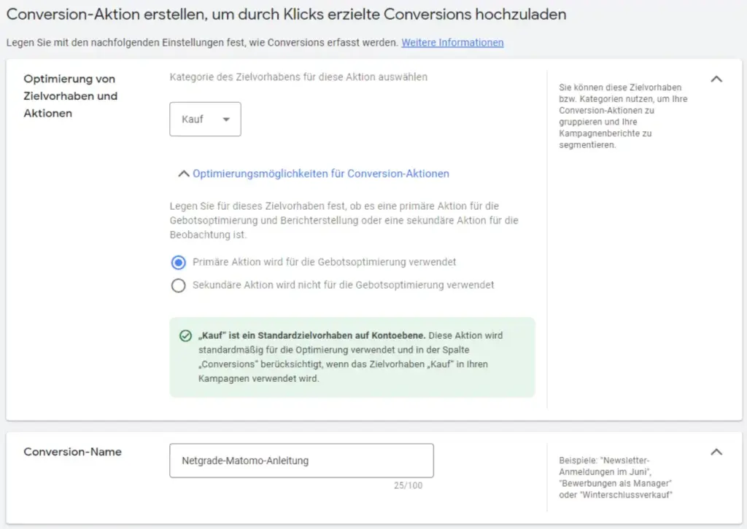Screen dimensions: 747x529
Task: Click the dropdown arrow beside "Kauf"
Action: pos(226,119)
